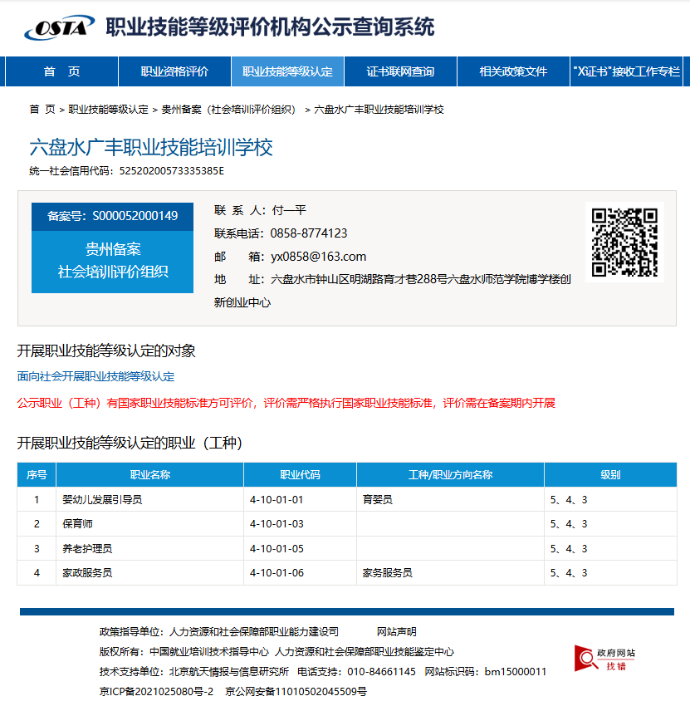Screen dimensions: 690x701
Task: Select the 职业技能等级认定 navigation tab
Action: 287,71
